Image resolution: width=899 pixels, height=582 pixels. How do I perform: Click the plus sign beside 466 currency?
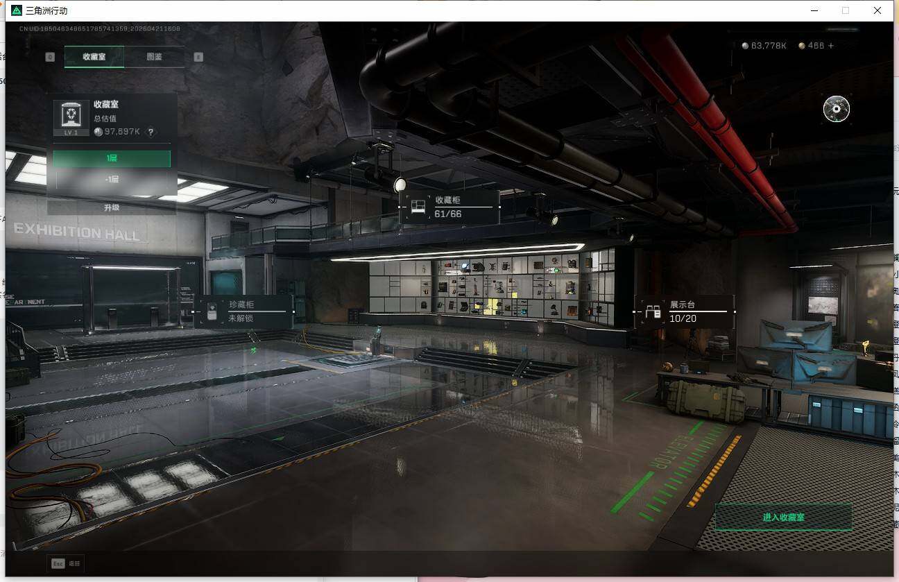click(831, 46)
